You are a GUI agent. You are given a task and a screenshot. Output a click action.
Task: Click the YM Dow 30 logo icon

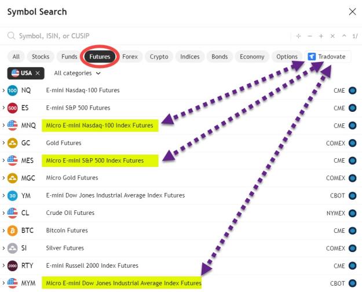coord(13,196)
